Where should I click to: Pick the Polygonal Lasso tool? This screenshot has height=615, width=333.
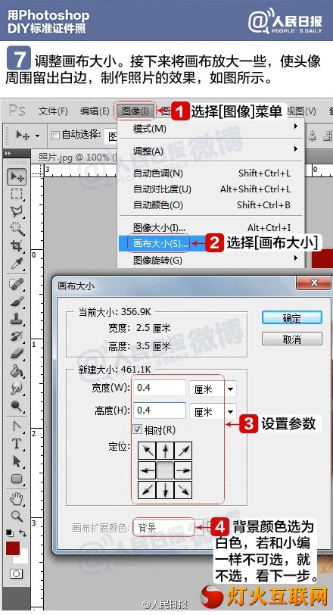(16, 211)
